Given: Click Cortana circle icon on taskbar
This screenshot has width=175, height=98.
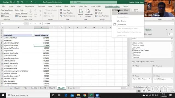Looking at the screenshot, I should [x=53, y=95].
